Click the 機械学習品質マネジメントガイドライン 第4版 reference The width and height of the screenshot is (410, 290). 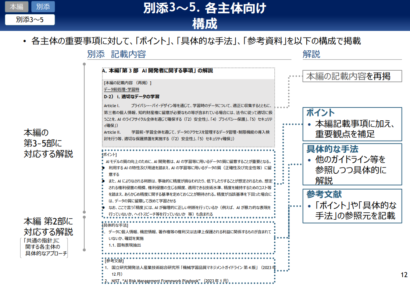190,270
